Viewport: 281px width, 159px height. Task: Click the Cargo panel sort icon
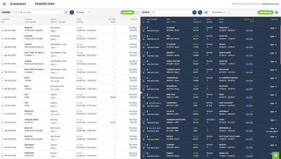71,12
